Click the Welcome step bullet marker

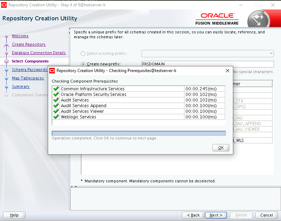[7, 36]
